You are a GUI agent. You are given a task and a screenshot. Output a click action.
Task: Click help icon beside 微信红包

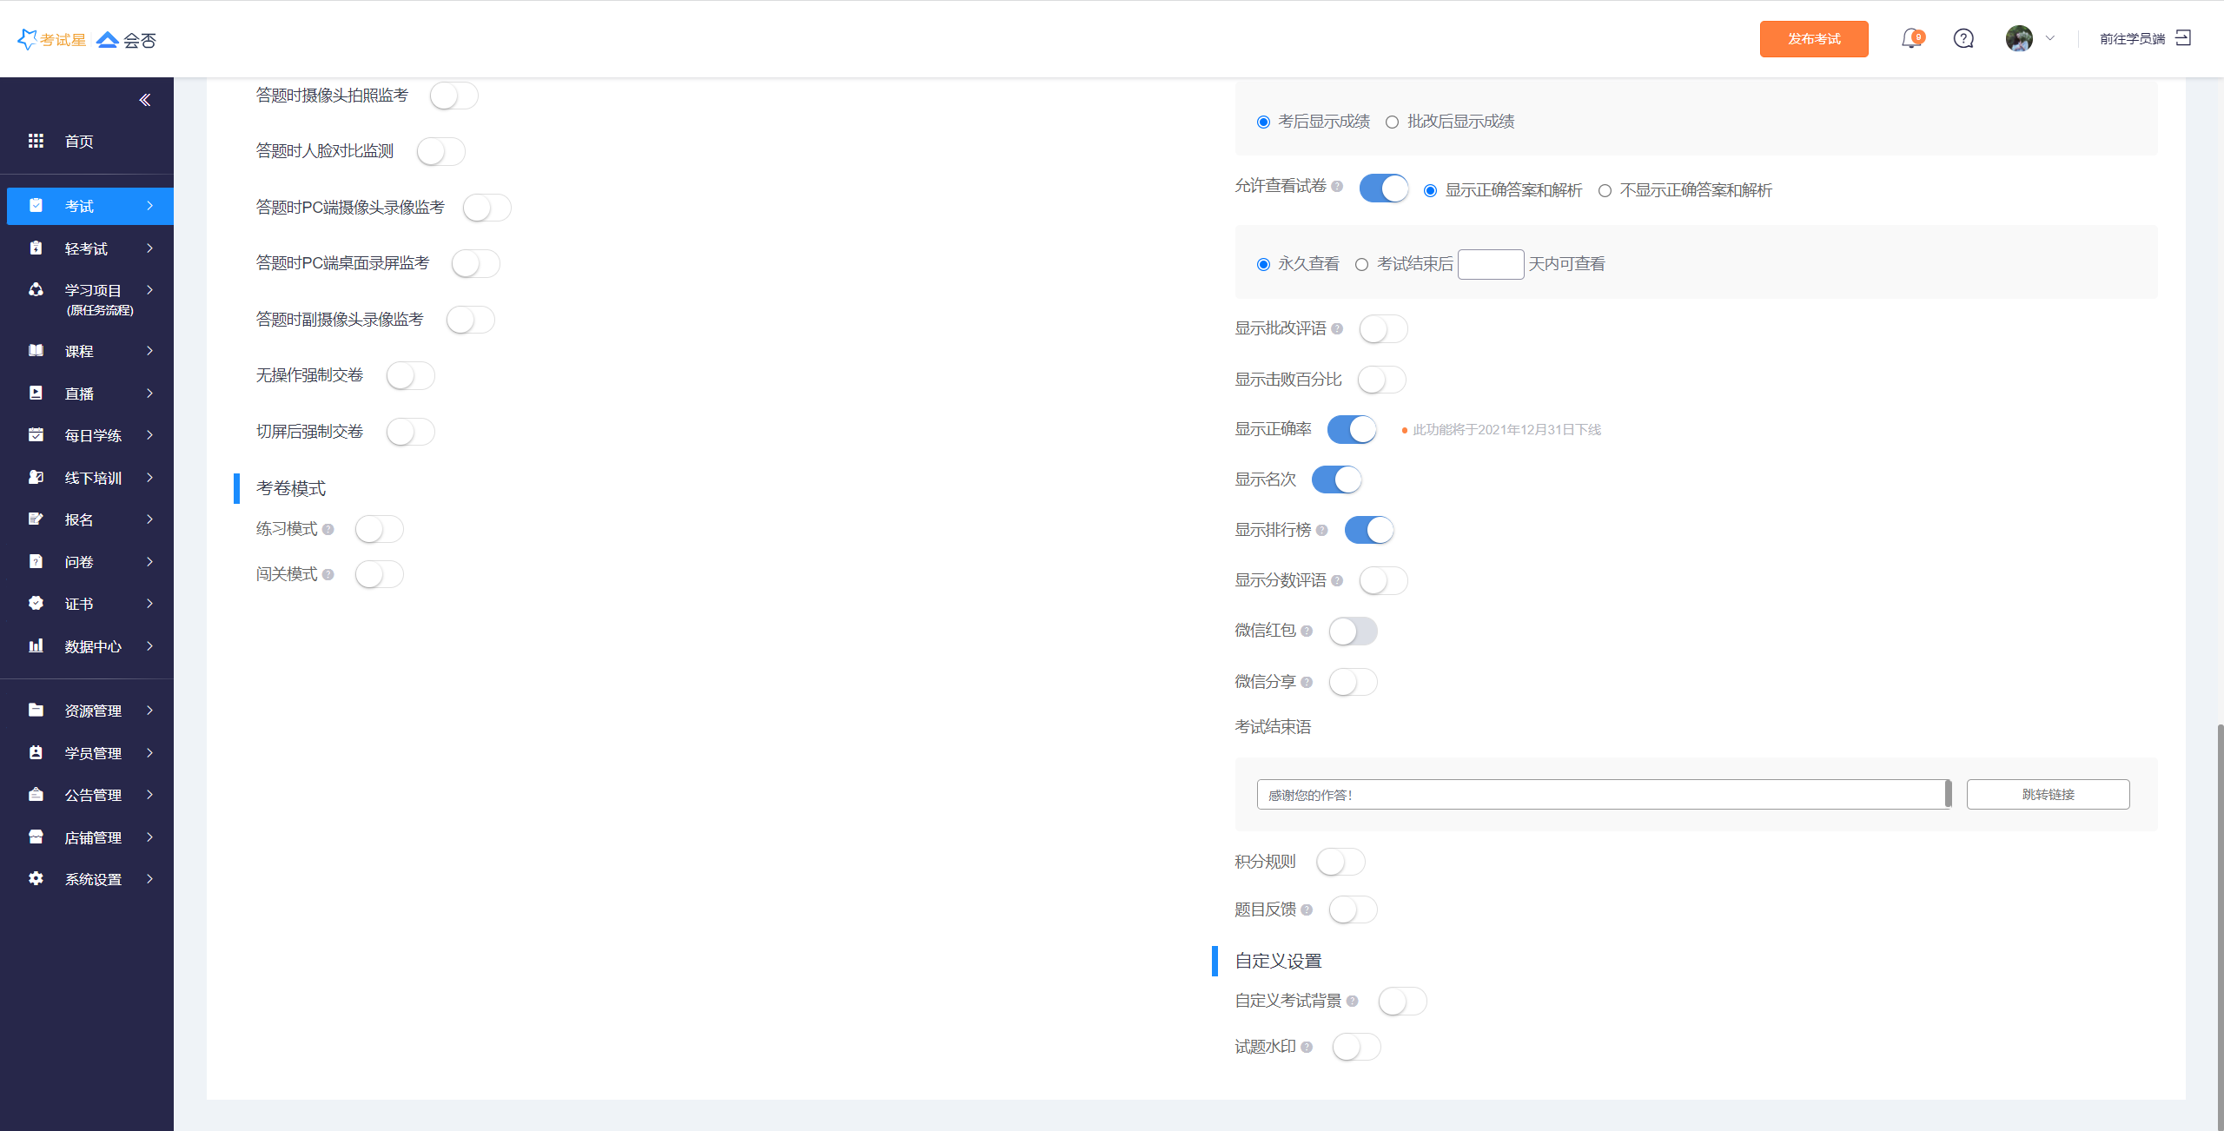(1307, 632)
